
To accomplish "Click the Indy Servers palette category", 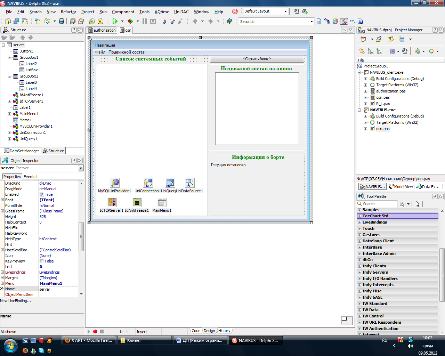I will 398,272.
